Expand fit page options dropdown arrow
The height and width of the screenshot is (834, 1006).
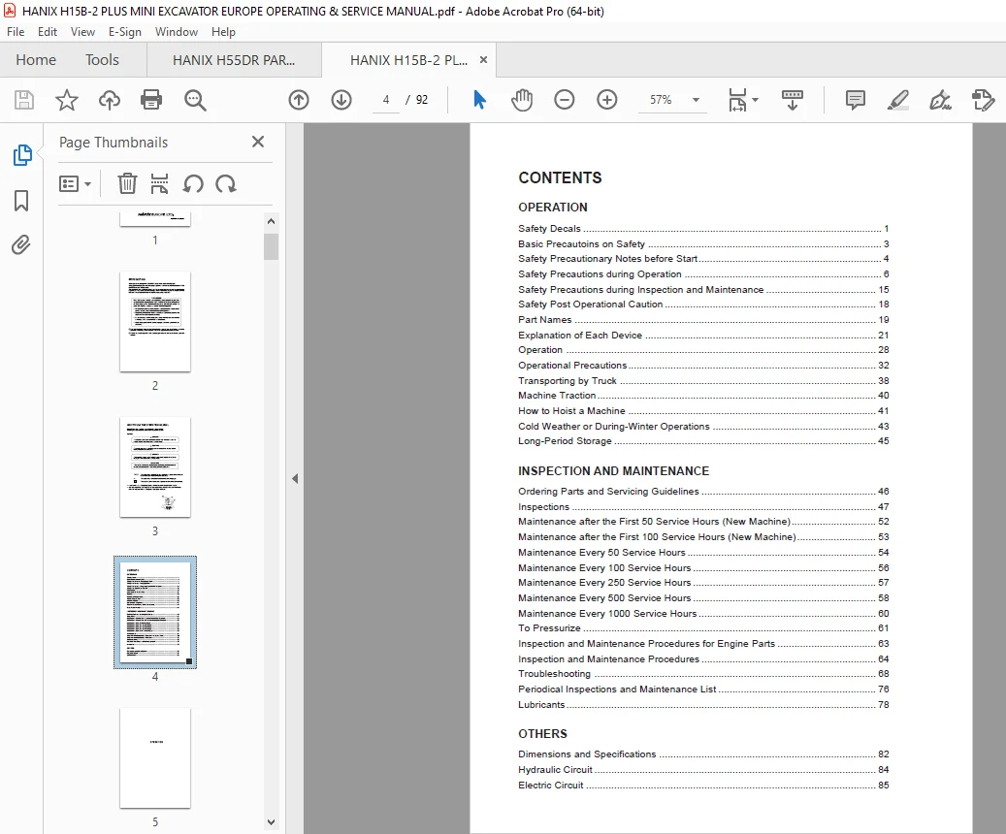755,100
